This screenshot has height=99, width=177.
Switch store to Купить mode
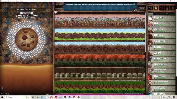pyautogui.click(x=150, y=13)
